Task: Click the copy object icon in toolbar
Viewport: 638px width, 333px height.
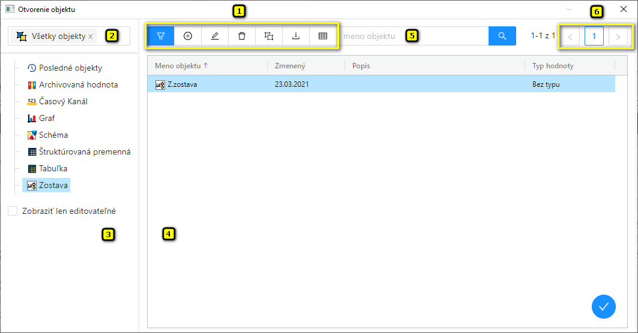Action: pos(269,36)
